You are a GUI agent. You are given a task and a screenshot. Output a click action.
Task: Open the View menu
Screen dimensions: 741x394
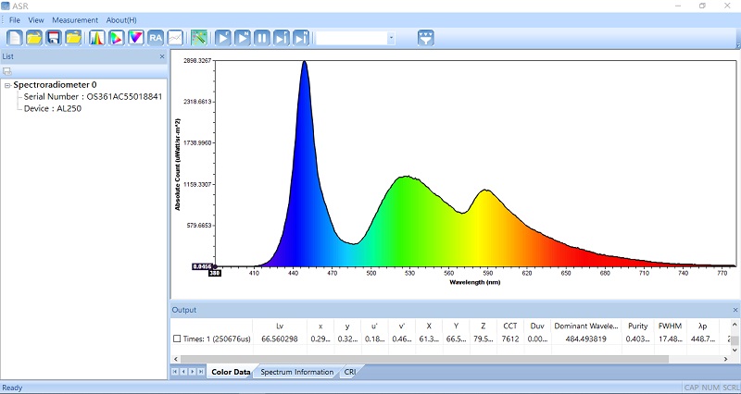coord(36,19)
